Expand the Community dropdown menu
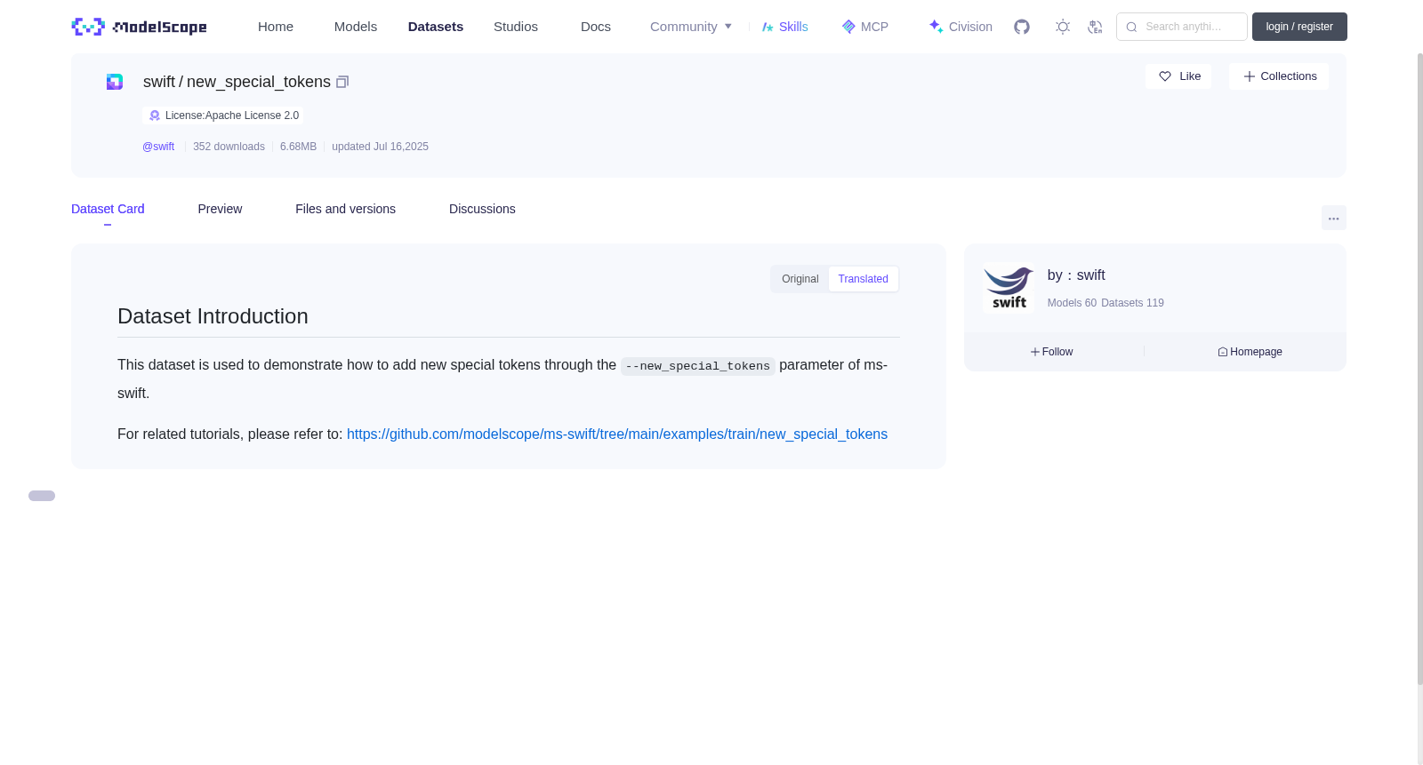 click(x=691, y=27)
